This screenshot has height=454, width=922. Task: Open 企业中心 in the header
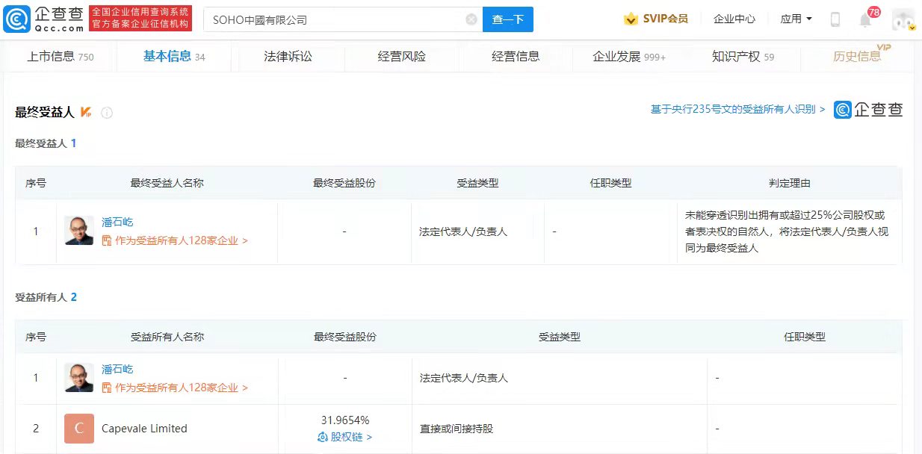pyautogui.click(x=734, y=19)
